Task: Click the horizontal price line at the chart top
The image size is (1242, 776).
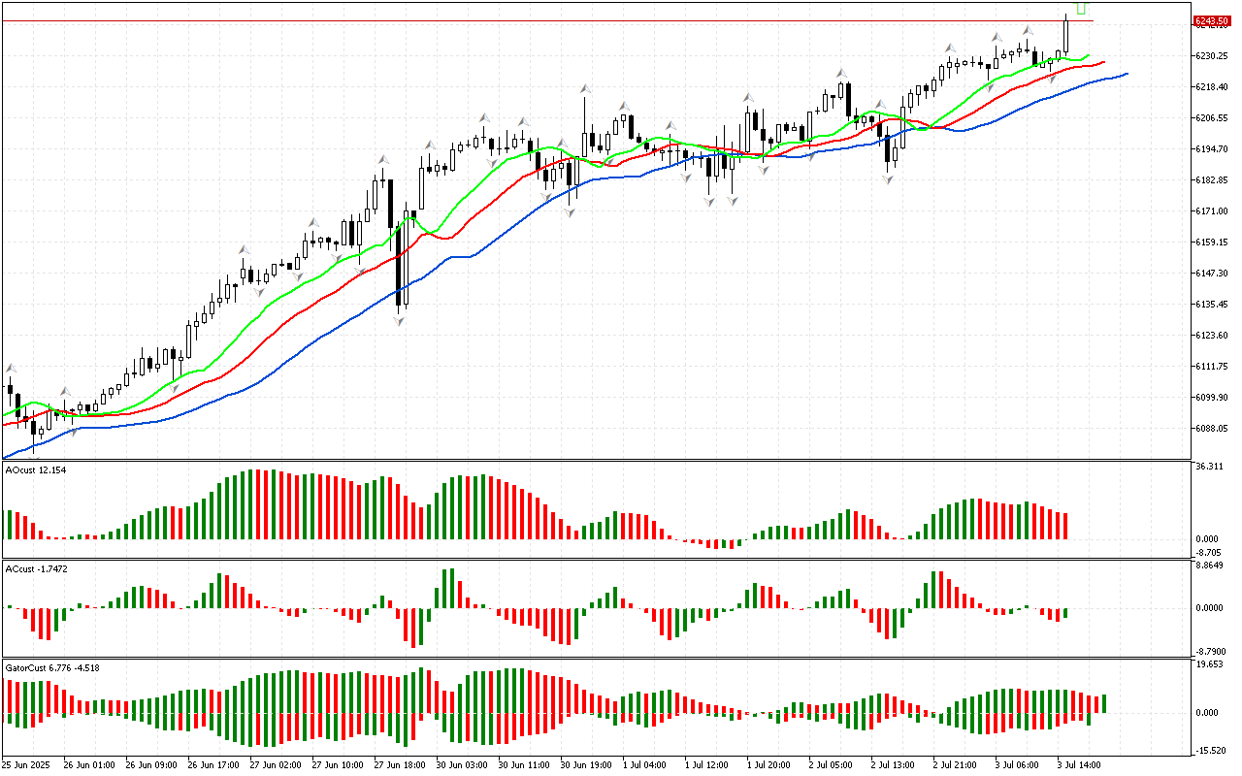Action: [x=582, y=20]
